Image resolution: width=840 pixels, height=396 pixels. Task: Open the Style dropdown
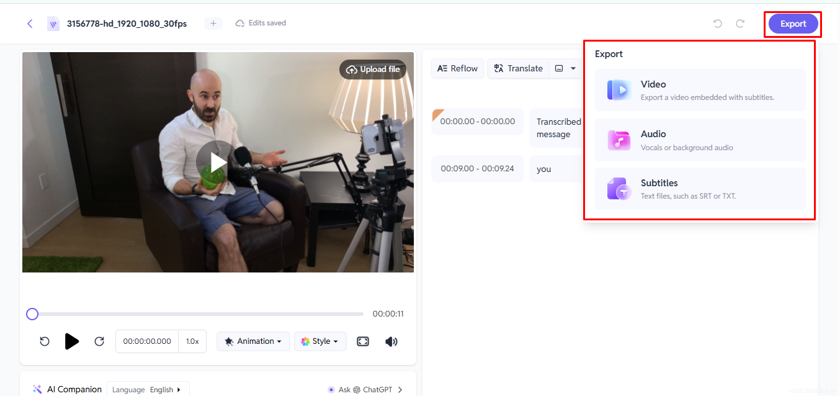[320, 341]
